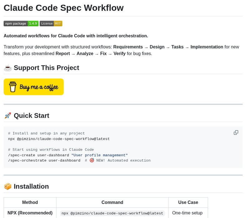Open the License MIT badge
246x218 pixels.
tap(51, 23)
